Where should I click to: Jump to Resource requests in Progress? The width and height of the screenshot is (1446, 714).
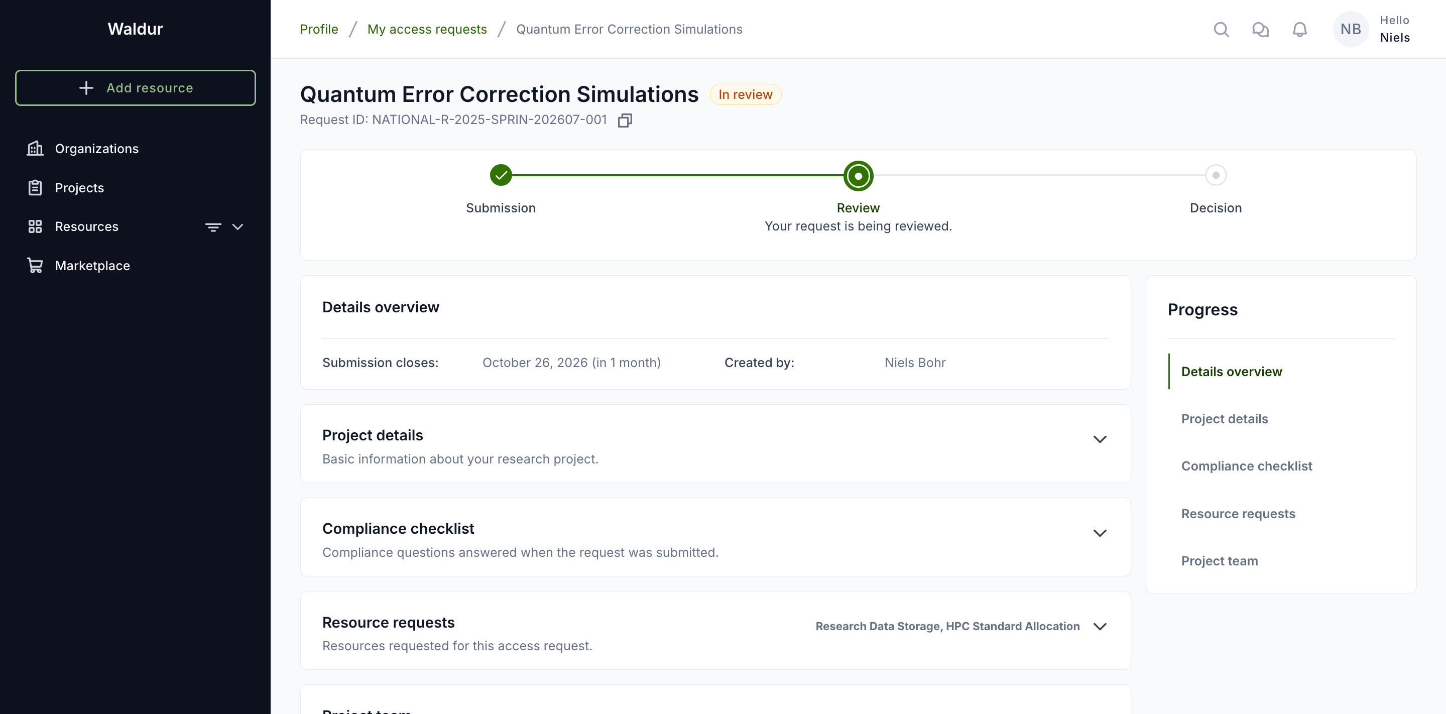(1238, 514)
